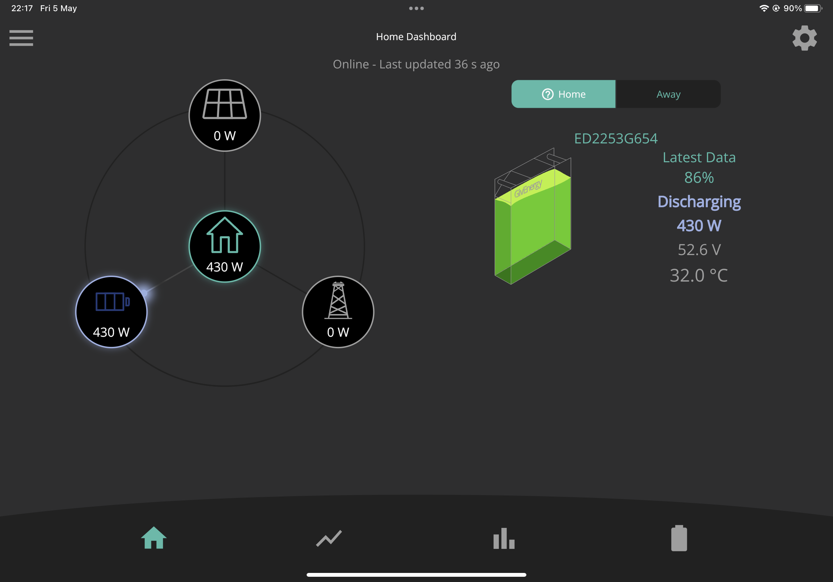Open the settings gear
Screen dimensions: 833x582
(x=804, y=38)
